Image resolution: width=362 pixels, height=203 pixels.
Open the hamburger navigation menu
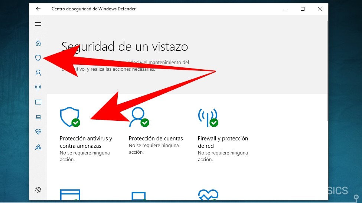38,24
